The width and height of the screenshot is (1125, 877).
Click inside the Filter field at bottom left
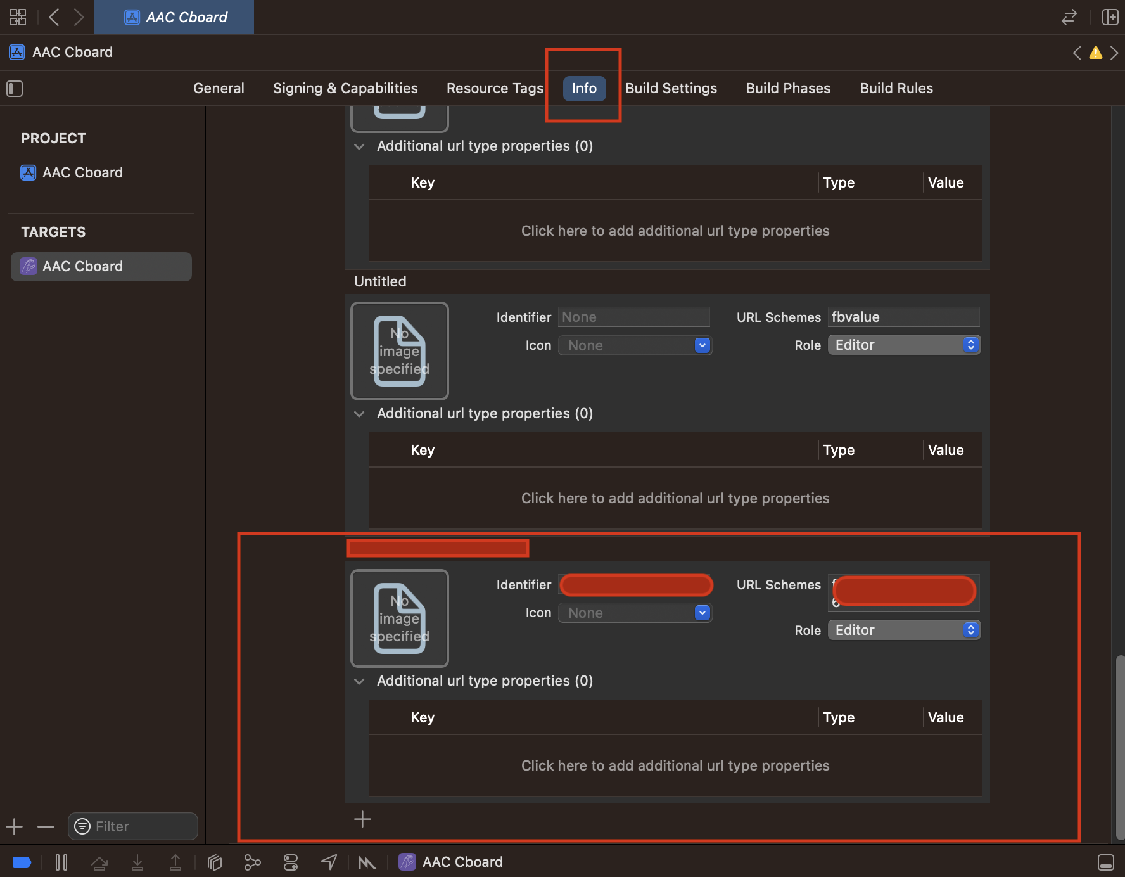[133, 826]
